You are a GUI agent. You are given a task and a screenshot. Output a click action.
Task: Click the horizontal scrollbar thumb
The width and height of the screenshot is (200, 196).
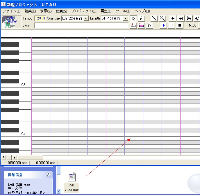coord(30,157)
